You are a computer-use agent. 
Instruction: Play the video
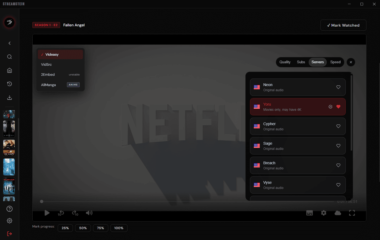click(x=47, y=213)
